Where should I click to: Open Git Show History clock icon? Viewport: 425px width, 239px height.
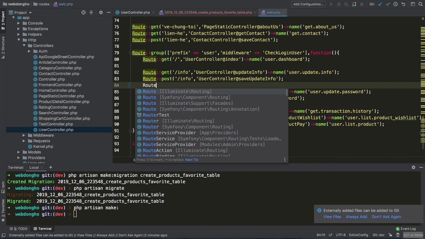tap(395, 4)
